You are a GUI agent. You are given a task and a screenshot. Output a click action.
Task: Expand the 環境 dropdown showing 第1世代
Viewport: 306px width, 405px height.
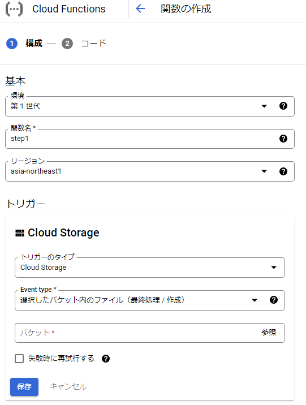point(150,106)
